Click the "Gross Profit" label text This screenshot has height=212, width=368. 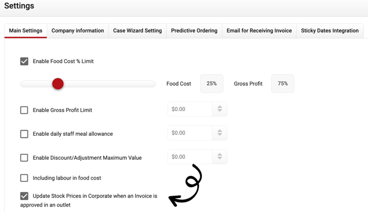(248, 84)
